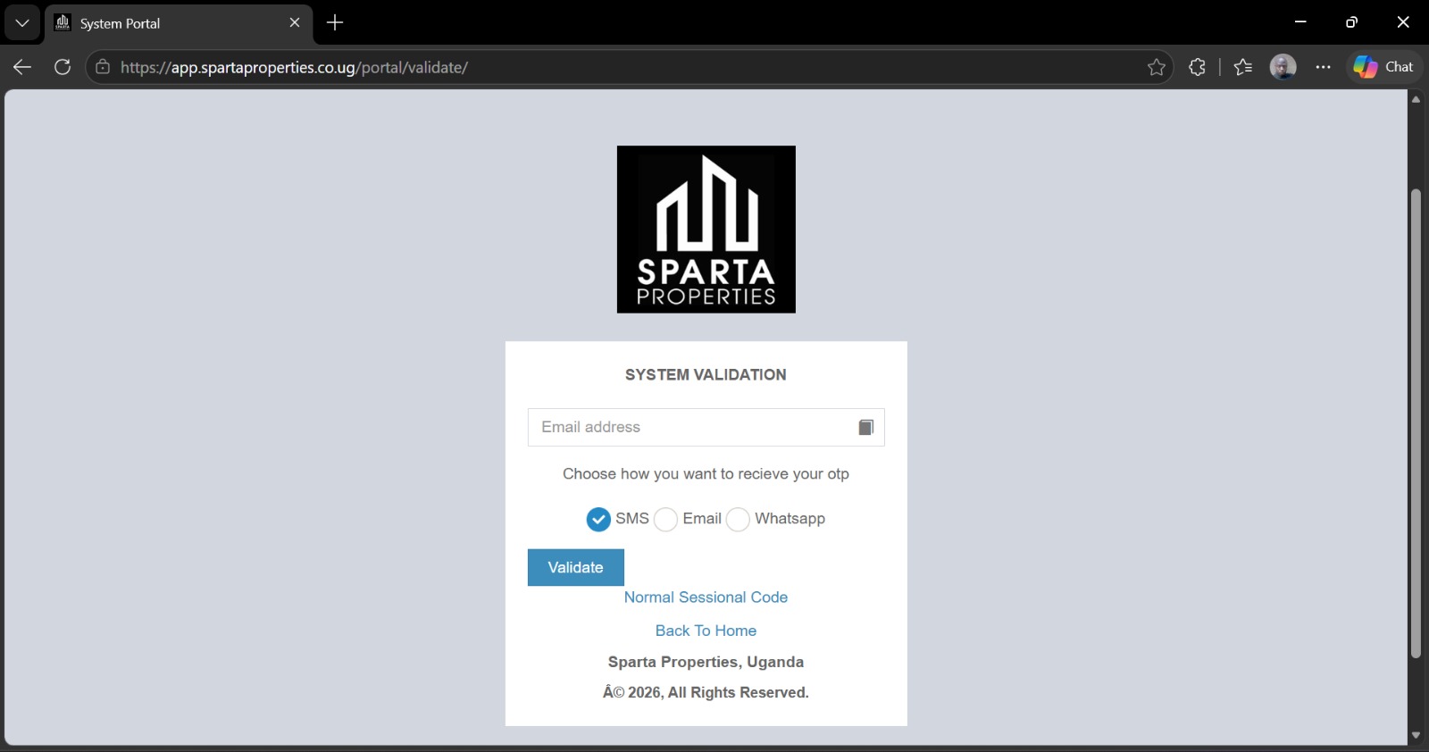Image resolution: width=1429 pixels, height=752 pixels.
Task: Click the browser address bar URL
Action: (x=294, y=68)
